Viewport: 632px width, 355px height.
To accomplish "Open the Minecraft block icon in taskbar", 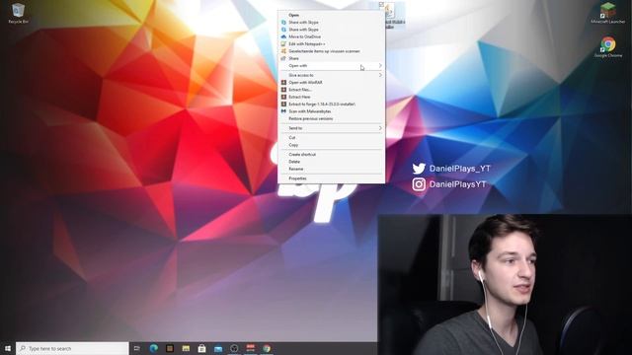I will coord(170,348).
